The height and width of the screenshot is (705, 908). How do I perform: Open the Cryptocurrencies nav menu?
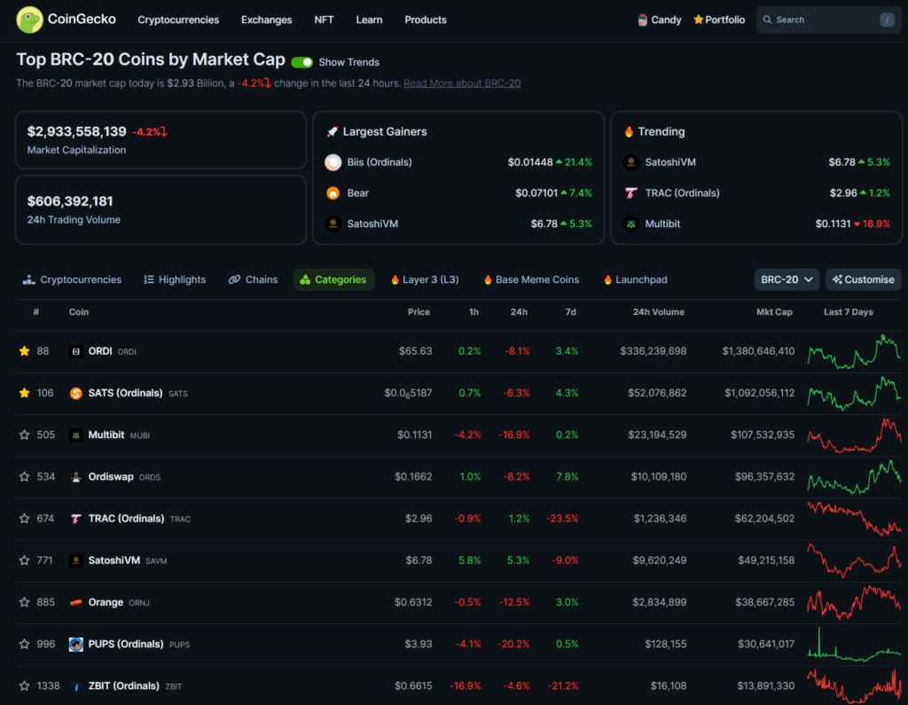tap(178, 20)
